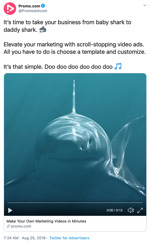Click the shark video thumbnail
Image resolution: width=150 pixels, height=244 pixels.
pos(75,137)
